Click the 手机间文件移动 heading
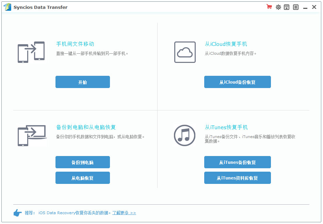The width and height of the screenshot is (323, 224). [75, 44]
